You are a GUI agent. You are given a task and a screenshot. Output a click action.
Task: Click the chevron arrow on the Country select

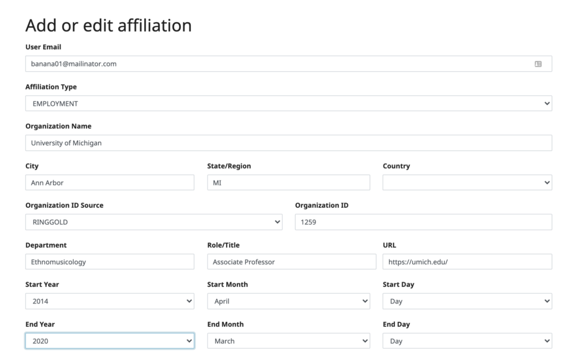[547, 183]
